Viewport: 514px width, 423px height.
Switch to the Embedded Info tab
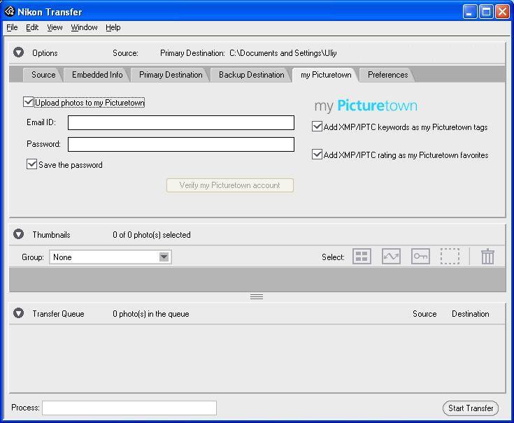tap(97, 75)
